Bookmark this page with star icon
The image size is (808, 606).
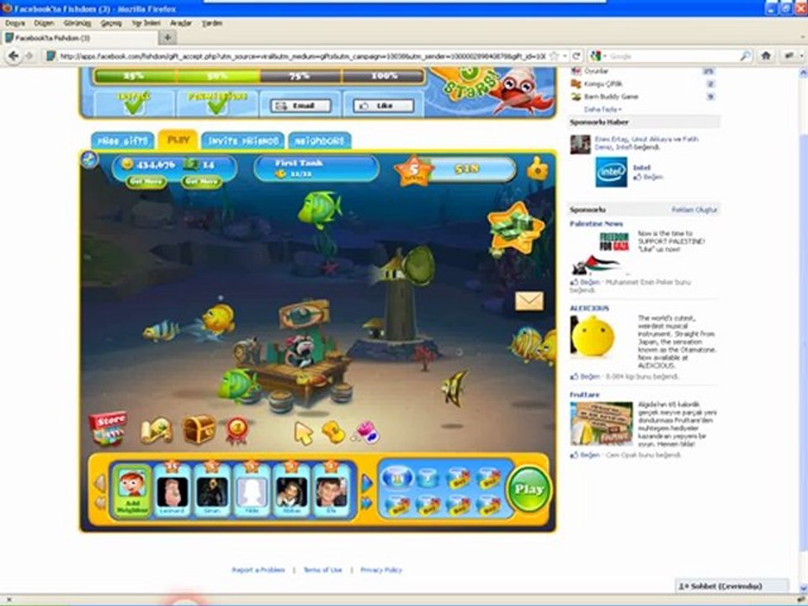[x=554, y=56]
